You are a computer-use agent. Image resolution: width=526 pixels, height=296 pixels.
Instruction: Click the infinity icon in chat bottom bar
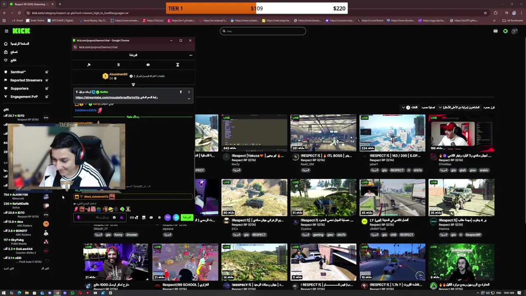[131, 217]
